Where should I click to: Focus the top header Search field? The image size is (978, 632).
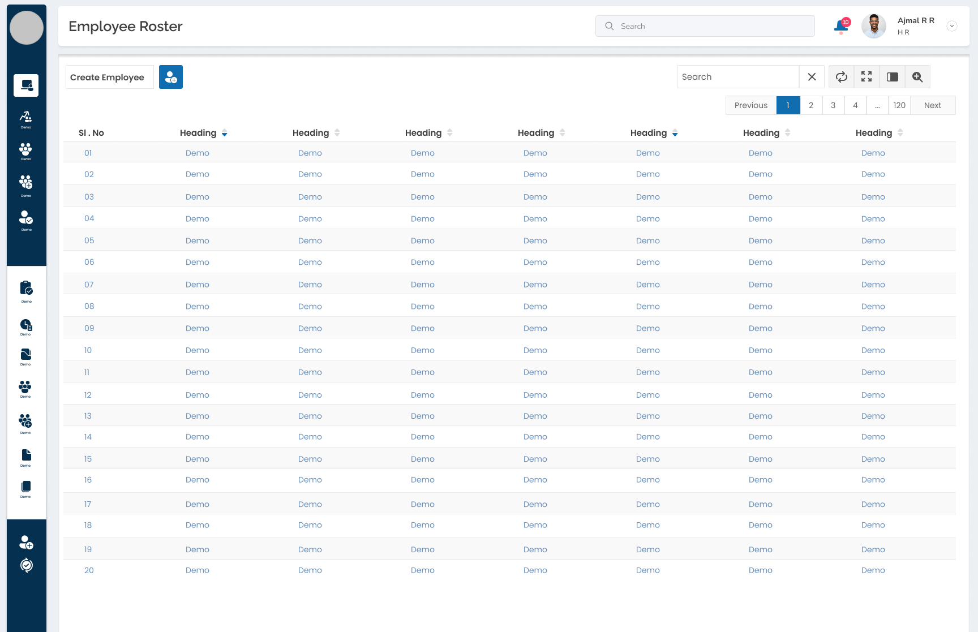pyautogui.click(x=705, y=26)
